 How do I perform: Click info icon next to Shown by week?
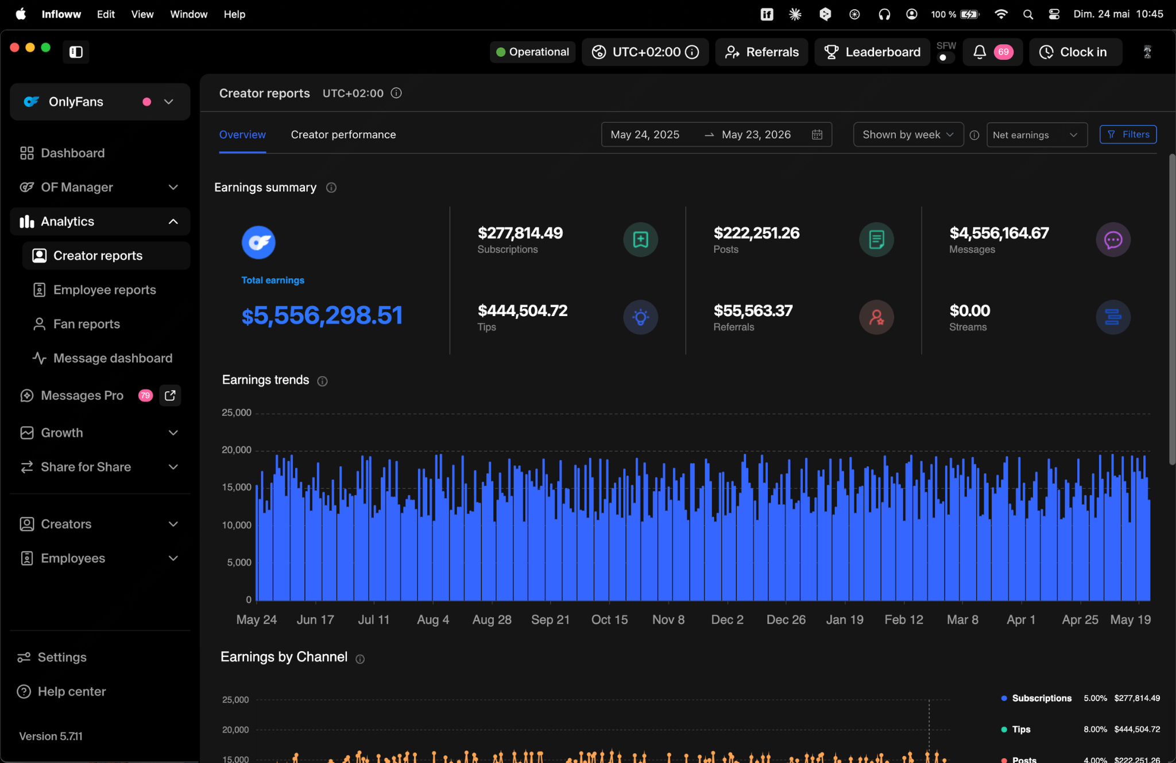click(x=974, y=135)
